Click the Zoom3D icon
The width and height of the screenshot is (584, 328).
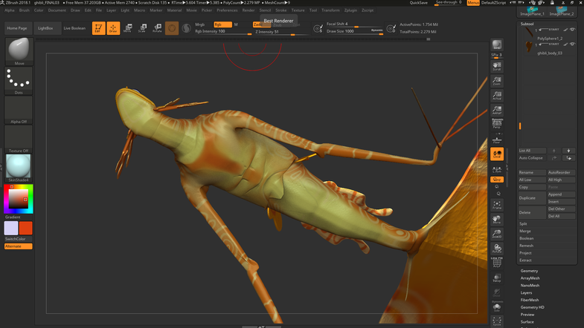click(x=497, y=234)
